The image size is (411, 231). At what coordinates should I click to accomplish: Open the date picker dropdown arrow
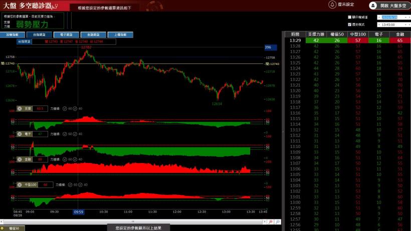click(x=405, y=17)
